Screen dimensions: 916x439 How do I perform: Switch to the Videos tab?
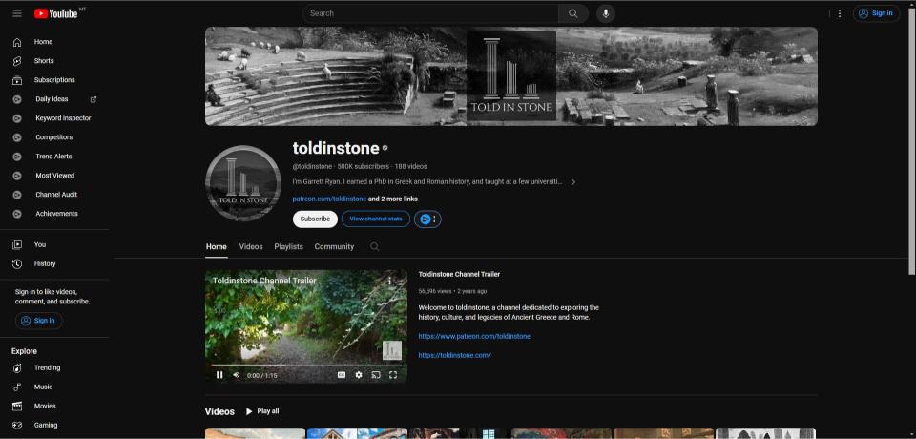[251, 246]
